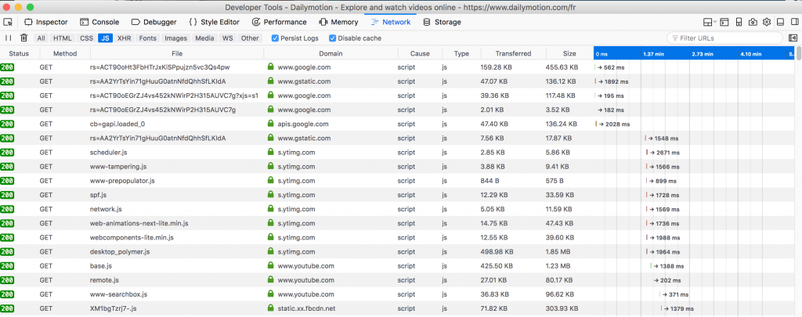
Task: Toggle the All request filter
Action: pyautogui.click(x=41, y=38)
